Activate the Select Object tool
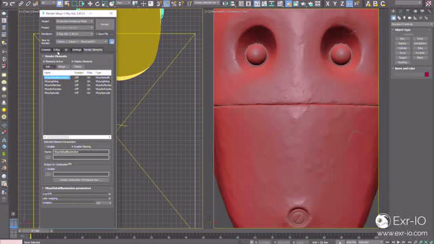The width and height of the screenshot is (434, 244). point(60,4)
